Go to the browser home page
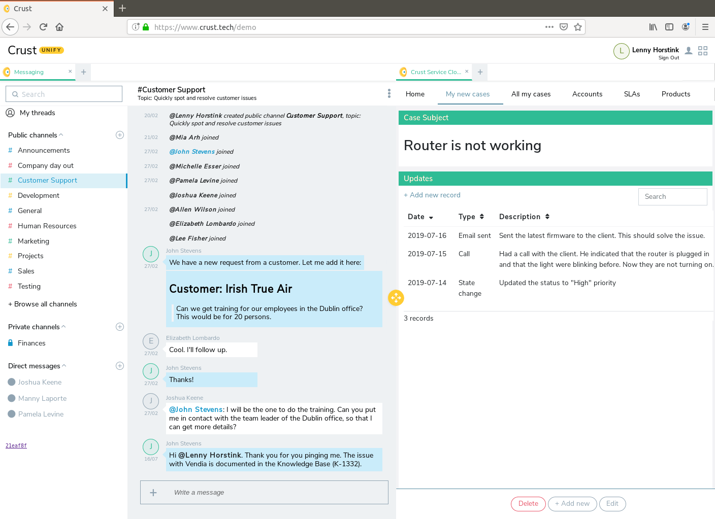Viewport: 715px width, 519px height. (59, 27)
